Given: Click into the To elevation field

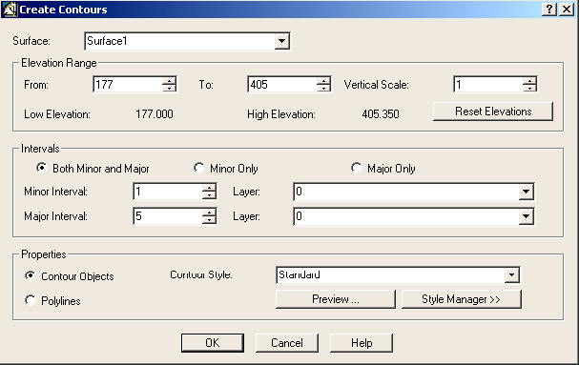Looking at the screenshot, I should [282, 85].
